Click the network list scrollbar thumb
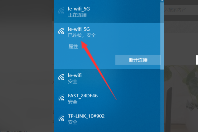198x132 pixels. tap(162, 36)
